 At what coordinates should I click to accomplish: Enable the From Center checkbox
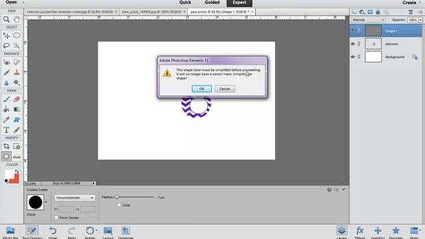pos(56,218)
